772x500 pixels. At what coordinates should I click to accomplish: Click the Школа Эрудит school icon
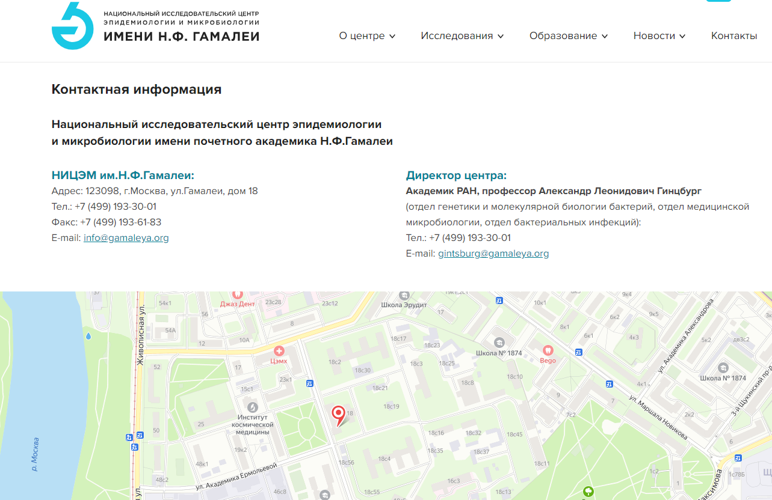click(404, 294)
